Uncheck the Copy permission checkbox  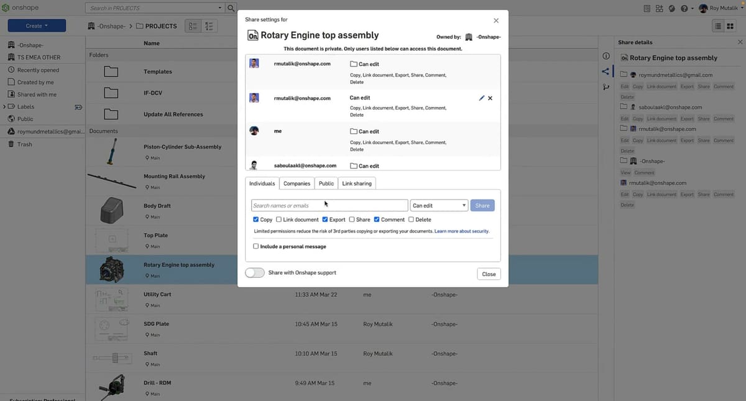(256, 219)
